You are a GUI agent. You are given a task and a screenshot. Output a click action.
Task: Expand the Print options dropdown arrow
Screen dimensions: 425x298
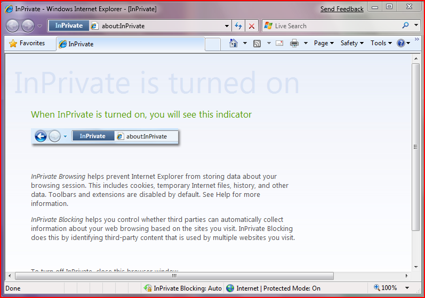click(x=306, y=43)
